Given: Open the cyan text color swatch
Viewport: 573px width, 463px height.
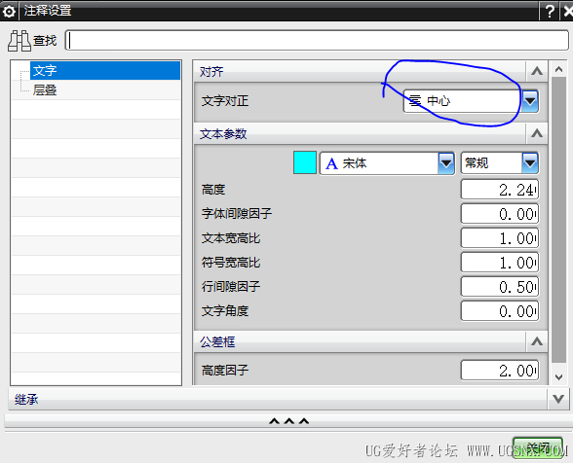Looking at the screenshot, I should [x=305, y=162].
